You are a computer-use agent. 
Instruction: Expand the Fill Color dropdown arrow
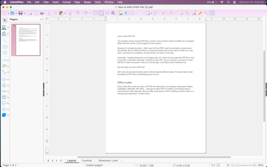click(x=8, y=34)
